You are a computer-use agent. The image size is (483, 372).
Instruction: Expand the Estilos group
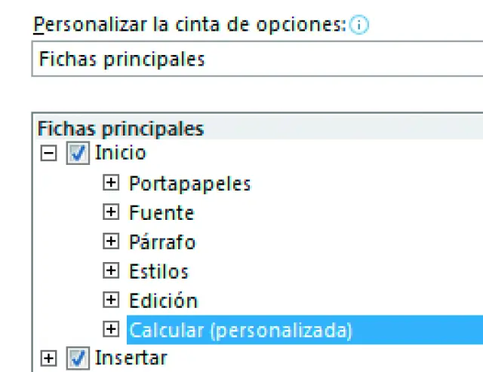(x=112, y=271)
